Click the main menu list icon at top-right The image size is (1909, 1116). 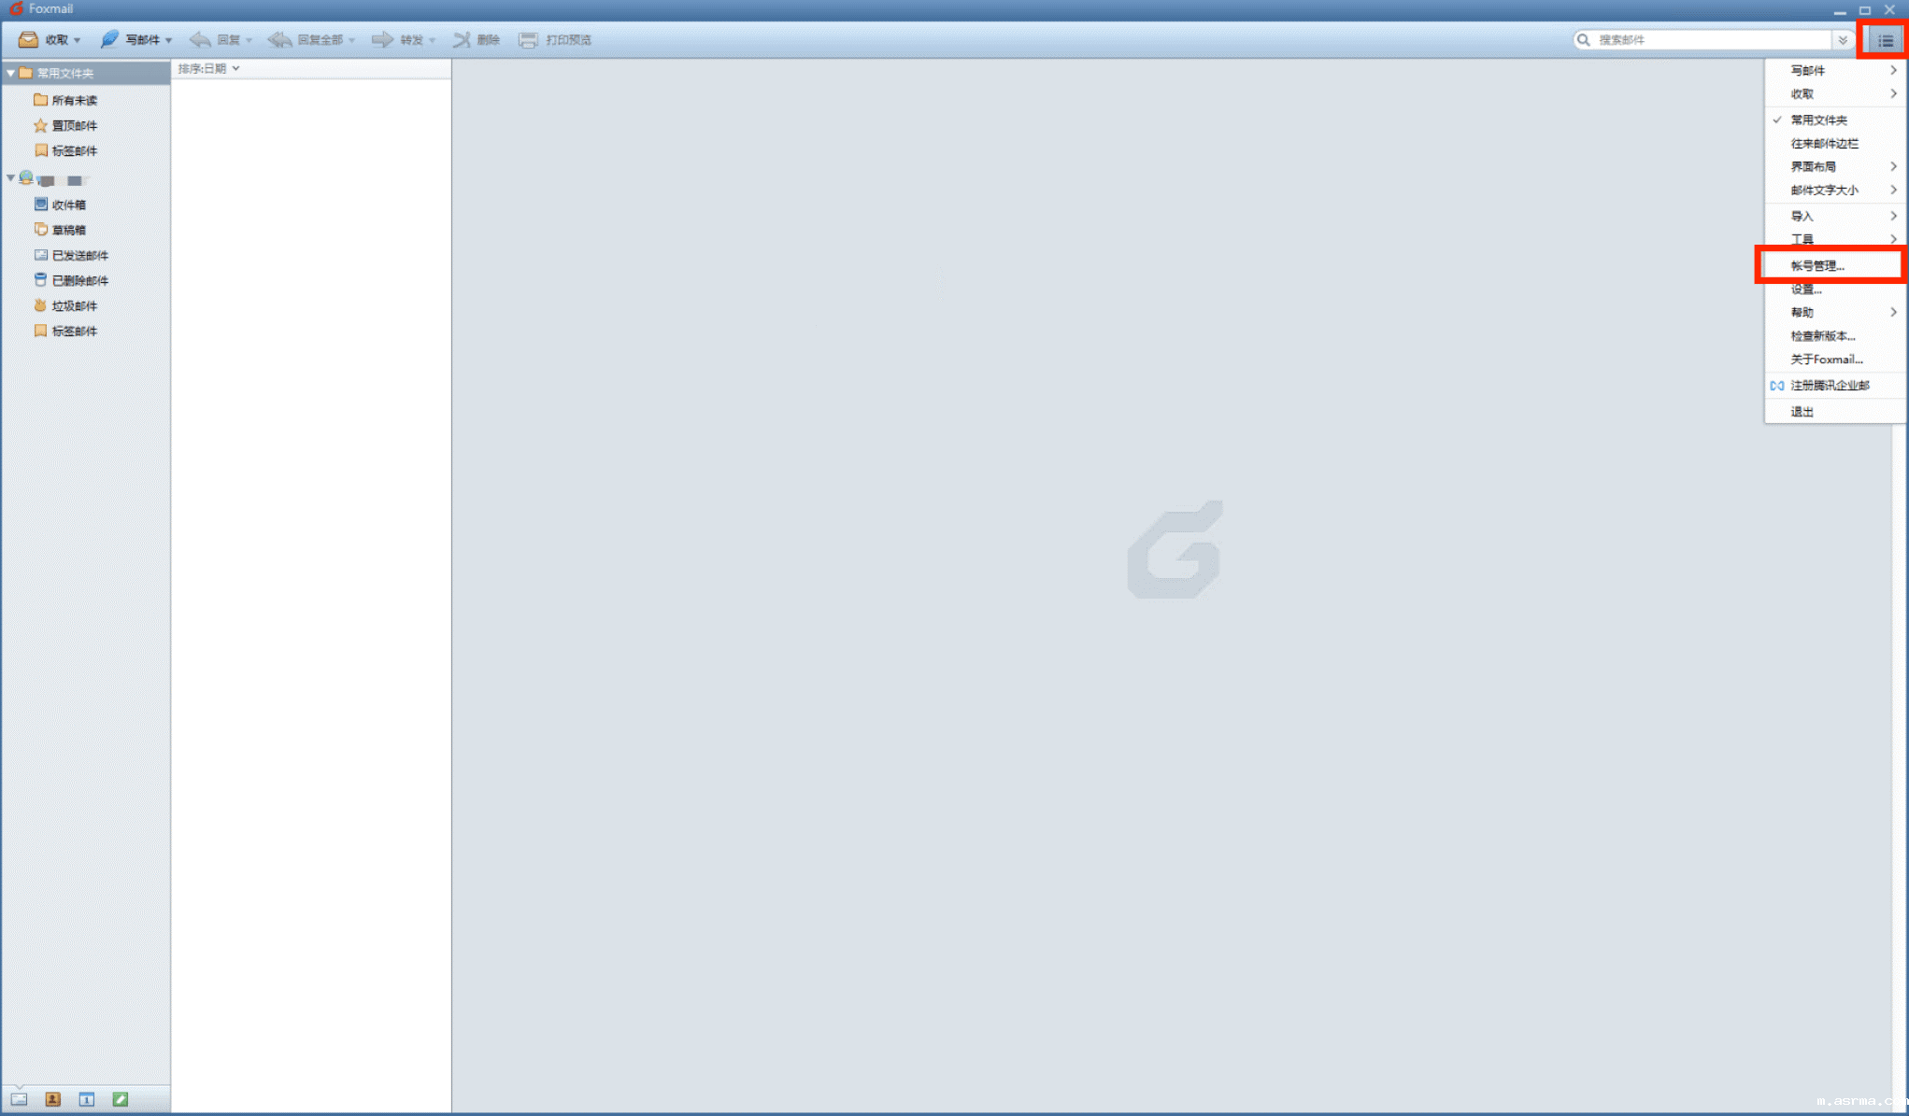point(1885,40)
